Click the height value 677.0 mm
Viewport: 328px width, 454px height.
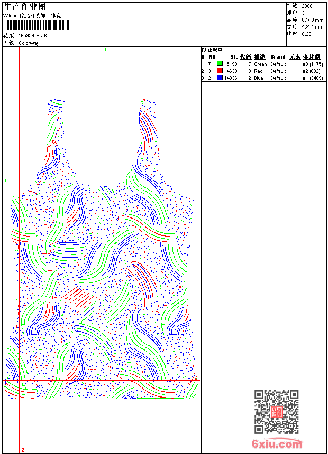(312, 20)
